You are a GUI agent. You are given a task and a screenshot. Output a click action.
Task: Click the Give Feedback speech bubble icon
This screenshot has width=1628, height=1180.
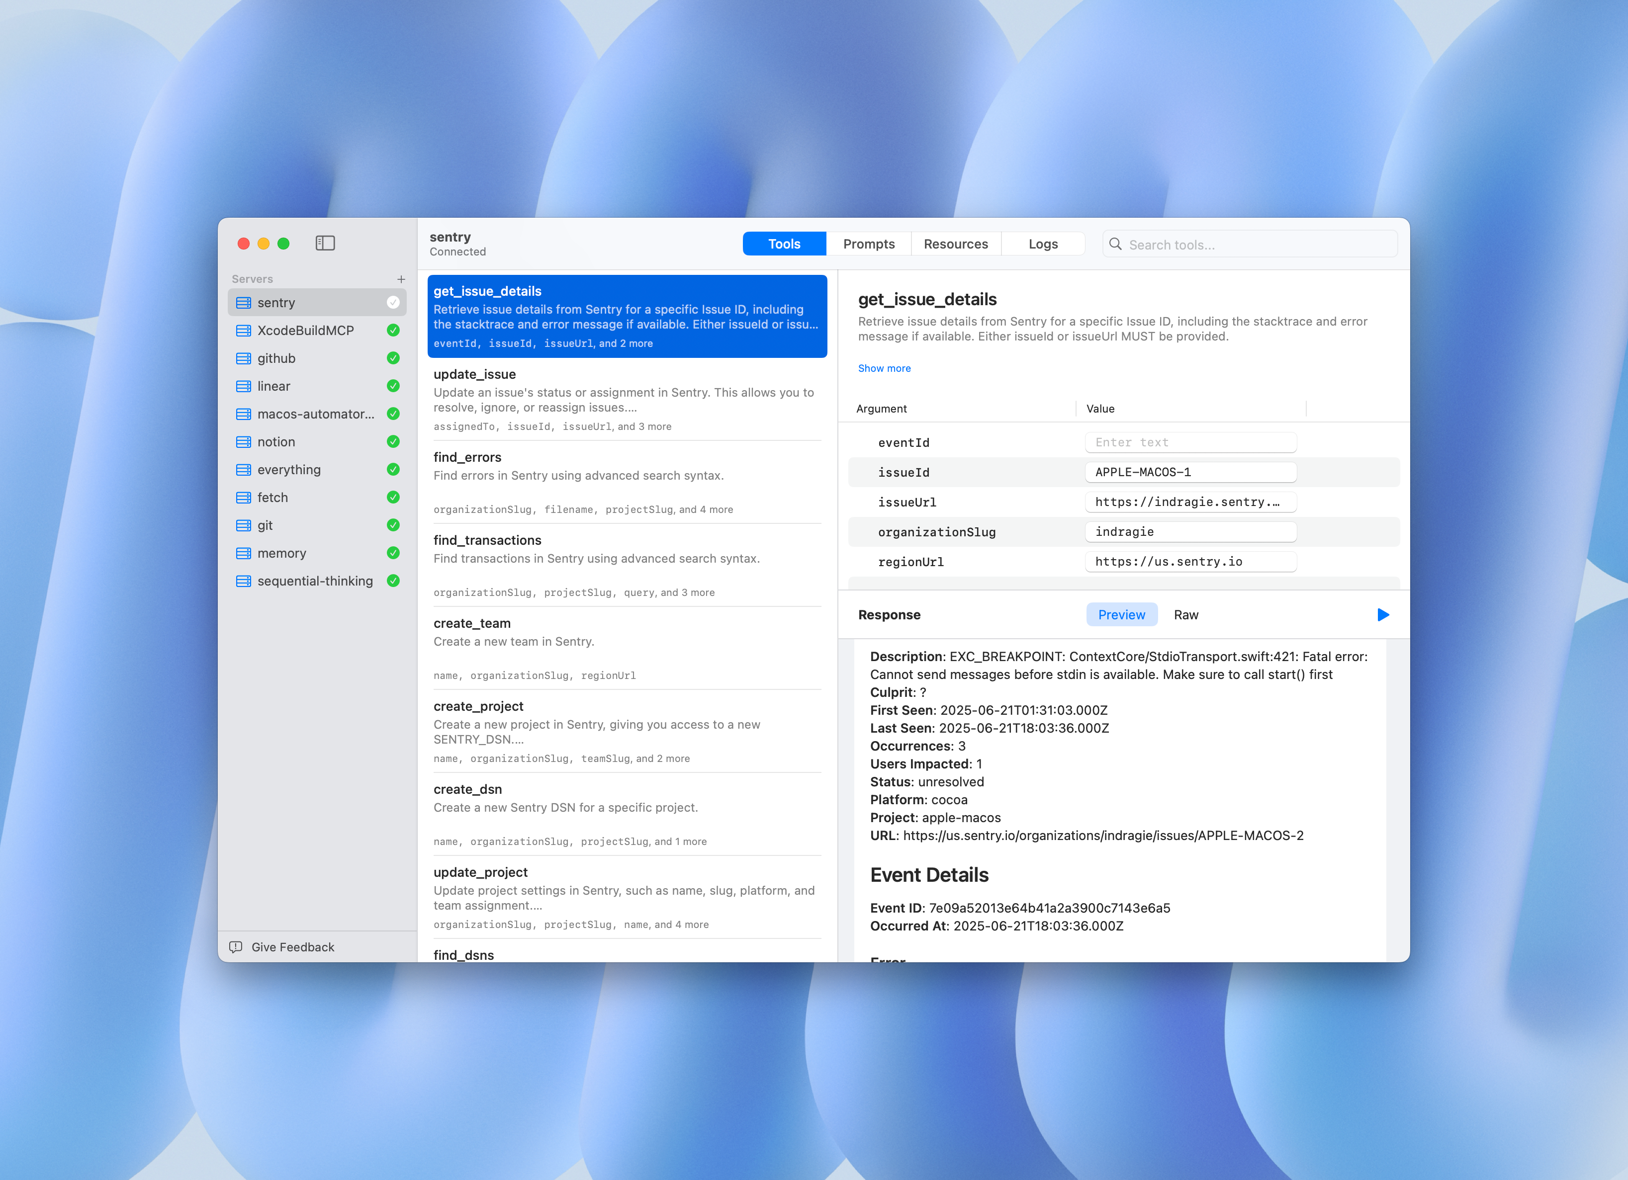[235, 947]
